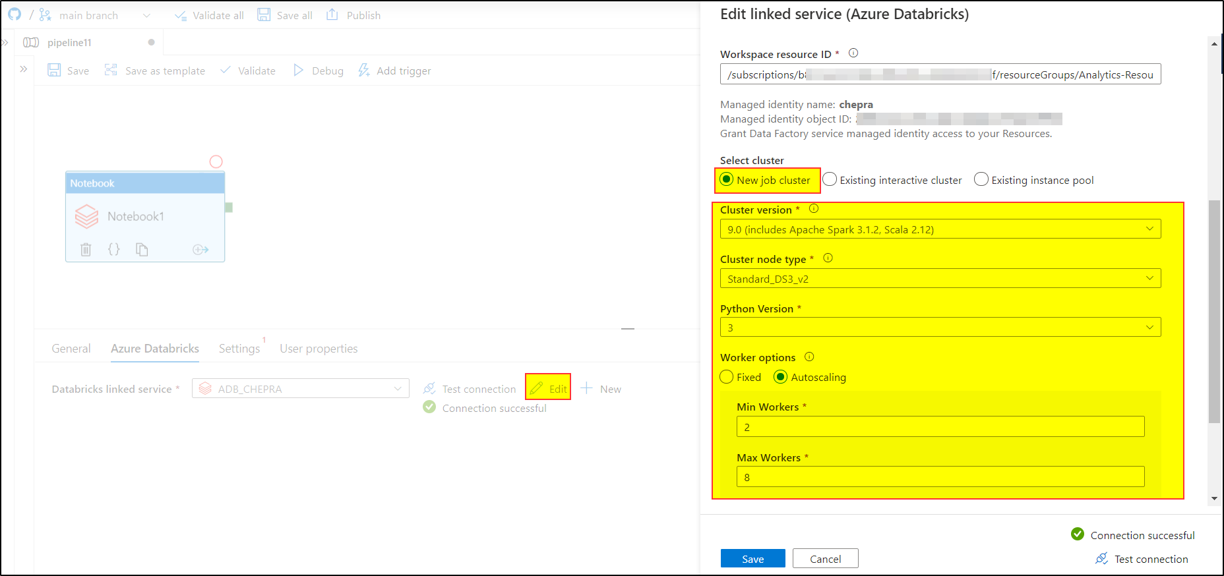Click the Min Workers input field
Viewport: 1224px width, 576px height.
[x=940, y=427]
